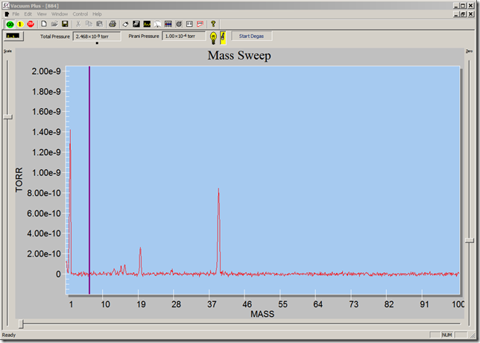Open the Window menu
The height and width of the screenshot is (343, 480).
point(60,14)
